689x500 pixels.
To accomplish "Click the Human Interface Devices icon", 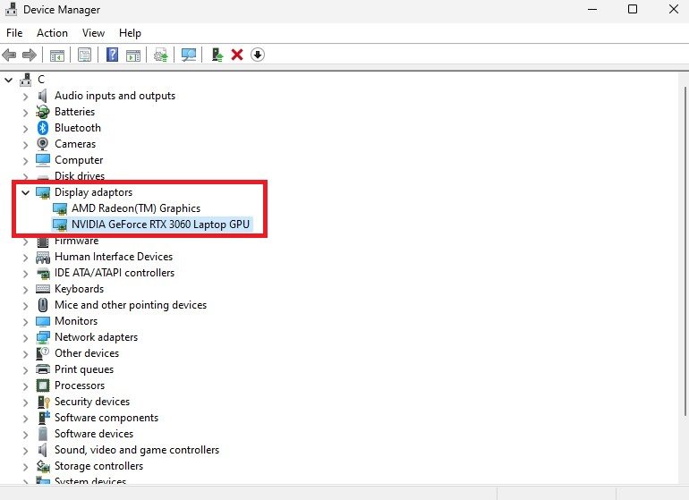I will (43, 257).
